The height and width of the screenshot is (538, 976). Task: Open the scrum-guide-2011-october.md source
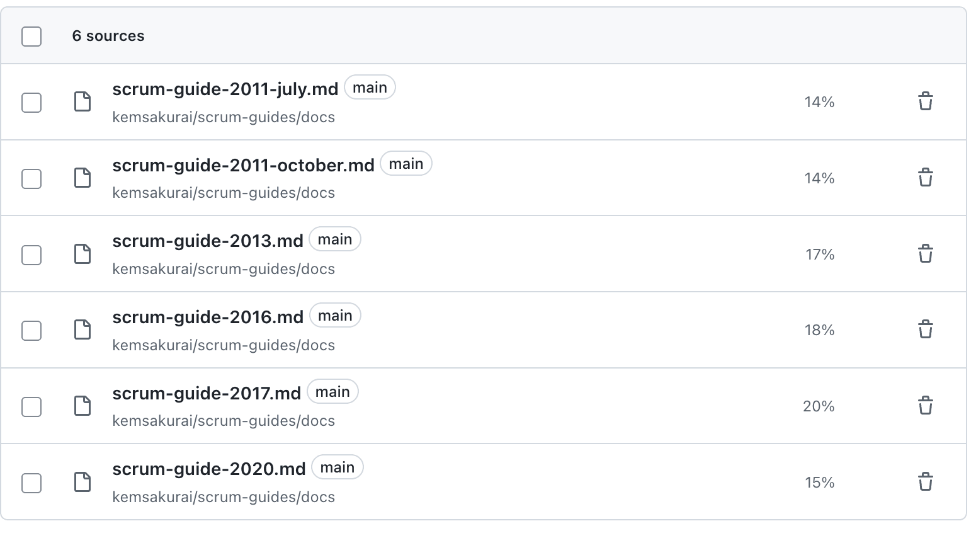243,165
